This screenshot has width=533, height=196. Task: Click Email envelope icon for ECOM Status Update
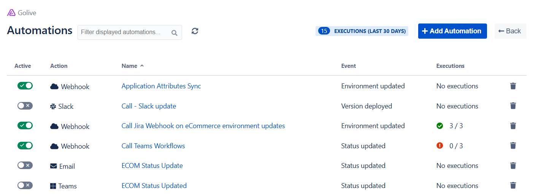pos(54,166)
